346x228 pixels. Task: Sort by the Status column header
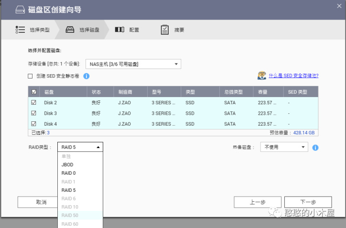[x=100, y=92]
